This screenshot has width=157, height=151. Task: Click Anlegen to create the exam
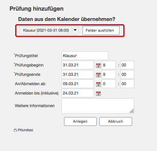[x=80, y=121]
